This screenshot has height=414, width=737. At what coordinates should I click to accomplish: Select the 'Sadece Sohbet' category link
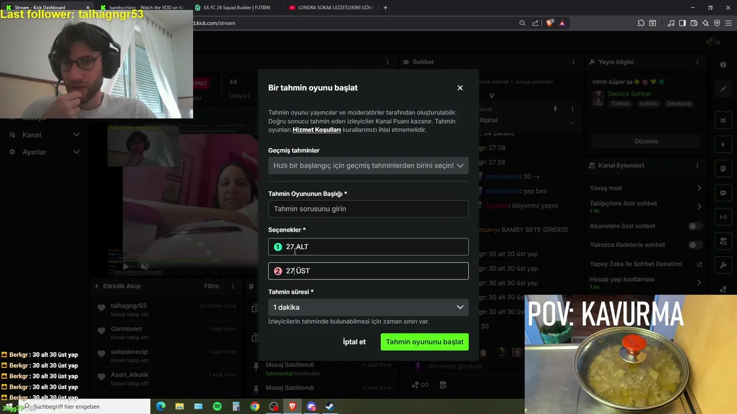(629, 94)
